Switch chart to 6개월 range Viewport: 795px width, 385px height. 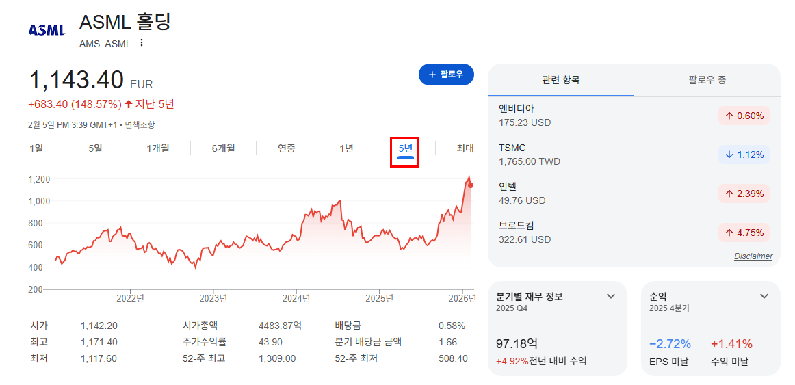pos(224,148)
